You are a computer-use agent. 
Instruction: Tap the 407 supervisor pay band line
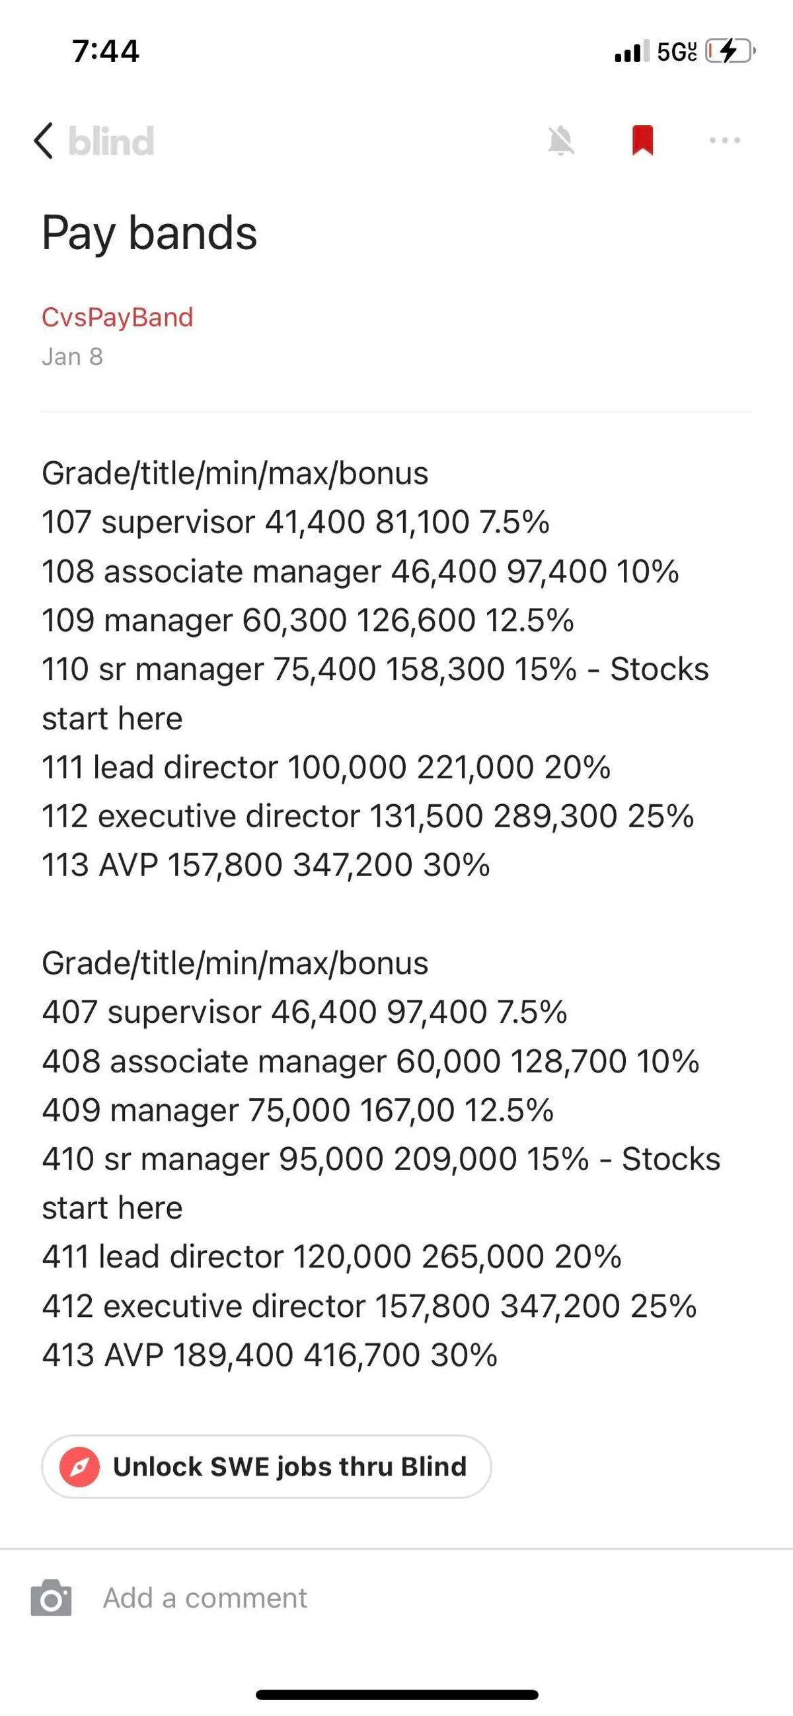304,1012
